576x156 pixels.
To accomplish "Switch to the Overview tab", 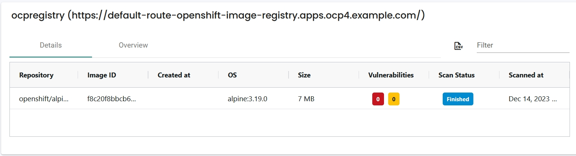I will coord(133,45).
